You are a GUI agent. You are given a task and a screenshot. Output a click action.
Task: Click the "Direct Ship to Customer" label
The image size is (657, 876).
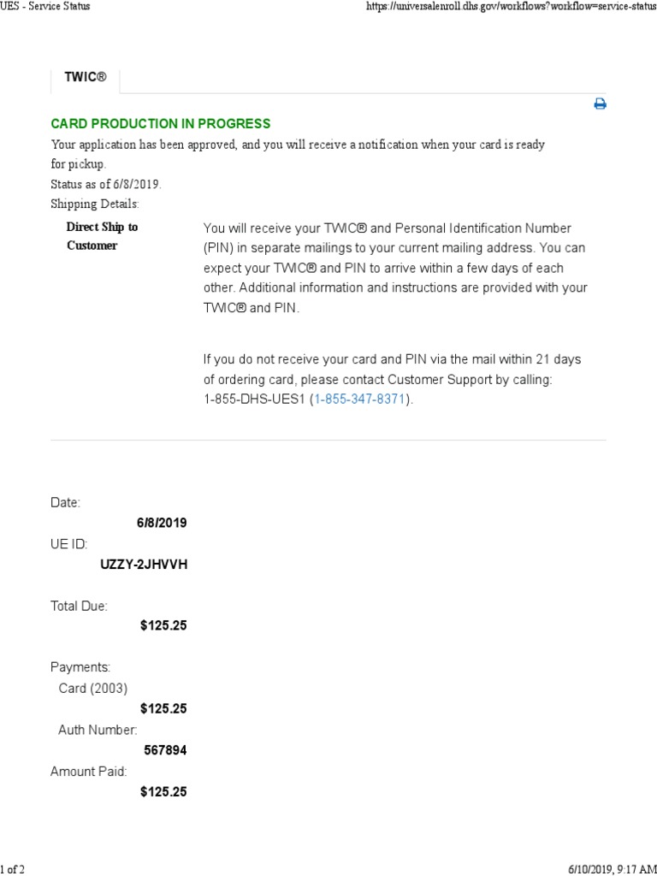pos(102,236)
